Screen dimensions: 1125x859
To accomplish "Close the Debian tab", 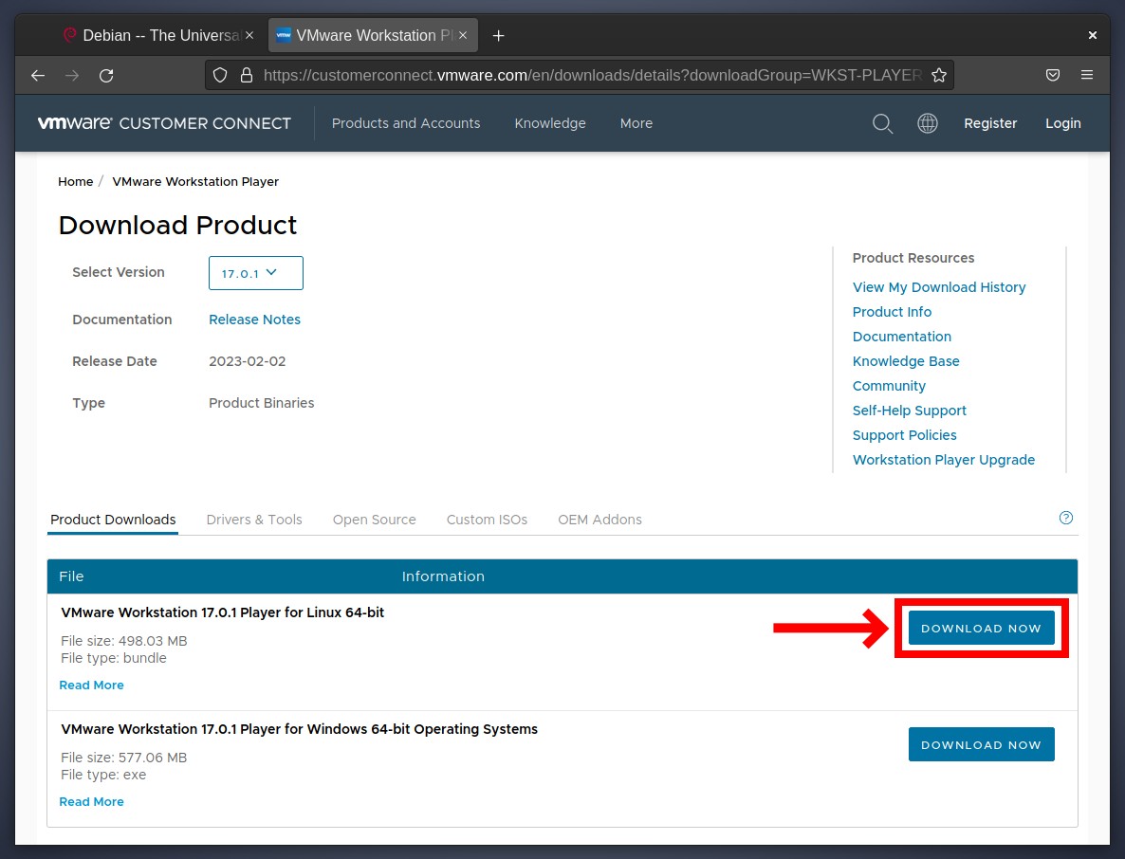I will (x=249, y=35).
